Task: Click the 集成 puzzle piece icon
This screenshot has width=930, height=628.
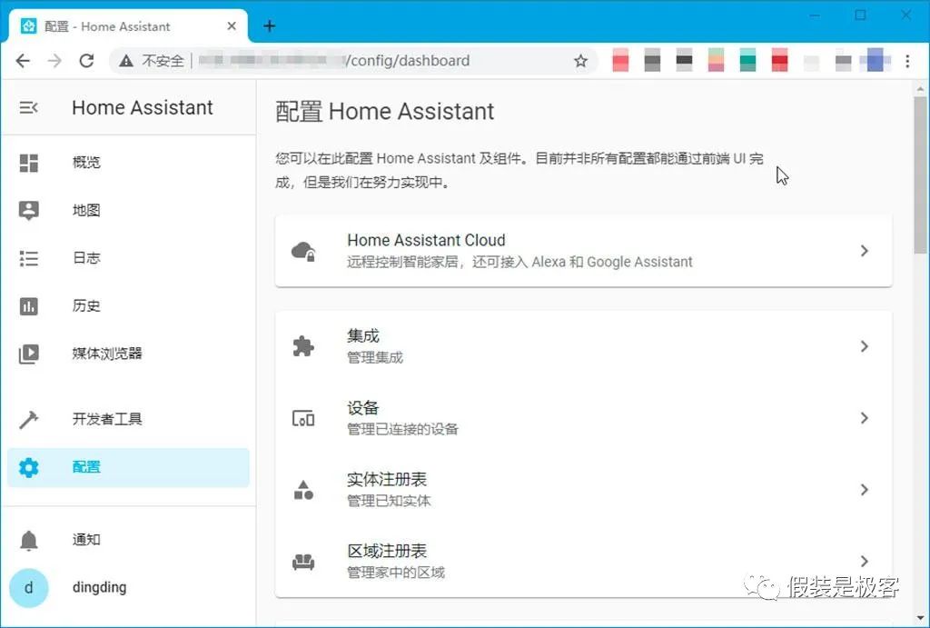Action: 303,346
